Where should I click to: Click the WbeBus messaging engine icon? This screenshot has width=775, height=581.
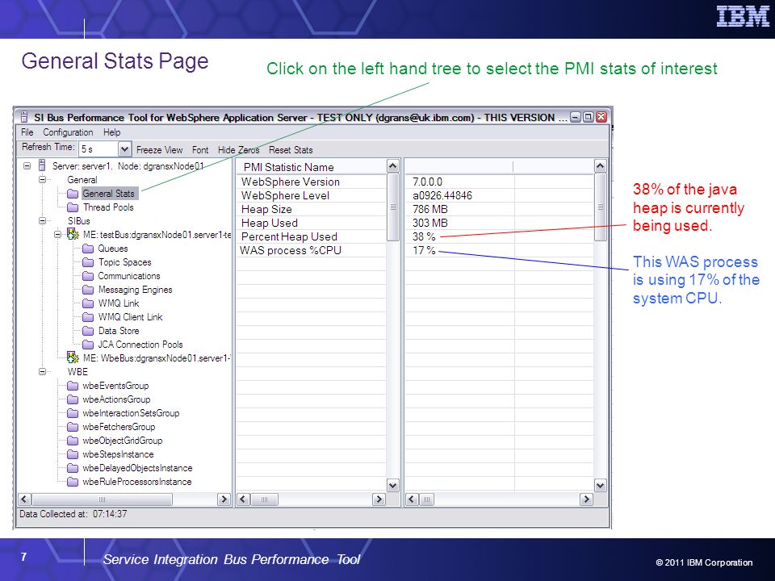[x=73, y=357]
